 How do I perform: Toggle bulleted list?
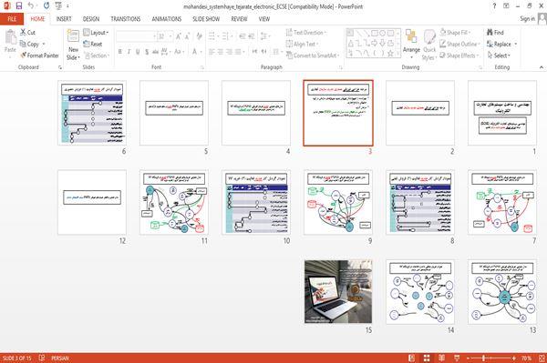click(x=212, y=36)
